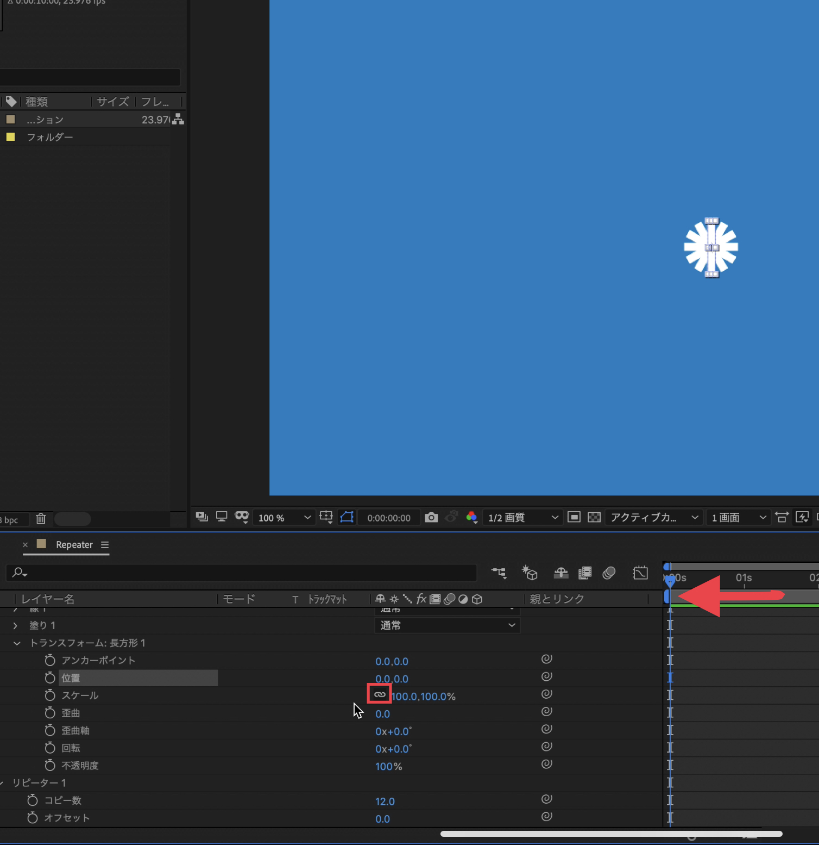Click the timeline layer search field

tap(241, 573)
